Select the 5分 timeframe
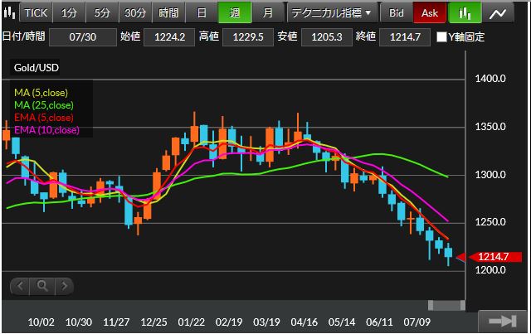The image size is (531, 334). 102,13
